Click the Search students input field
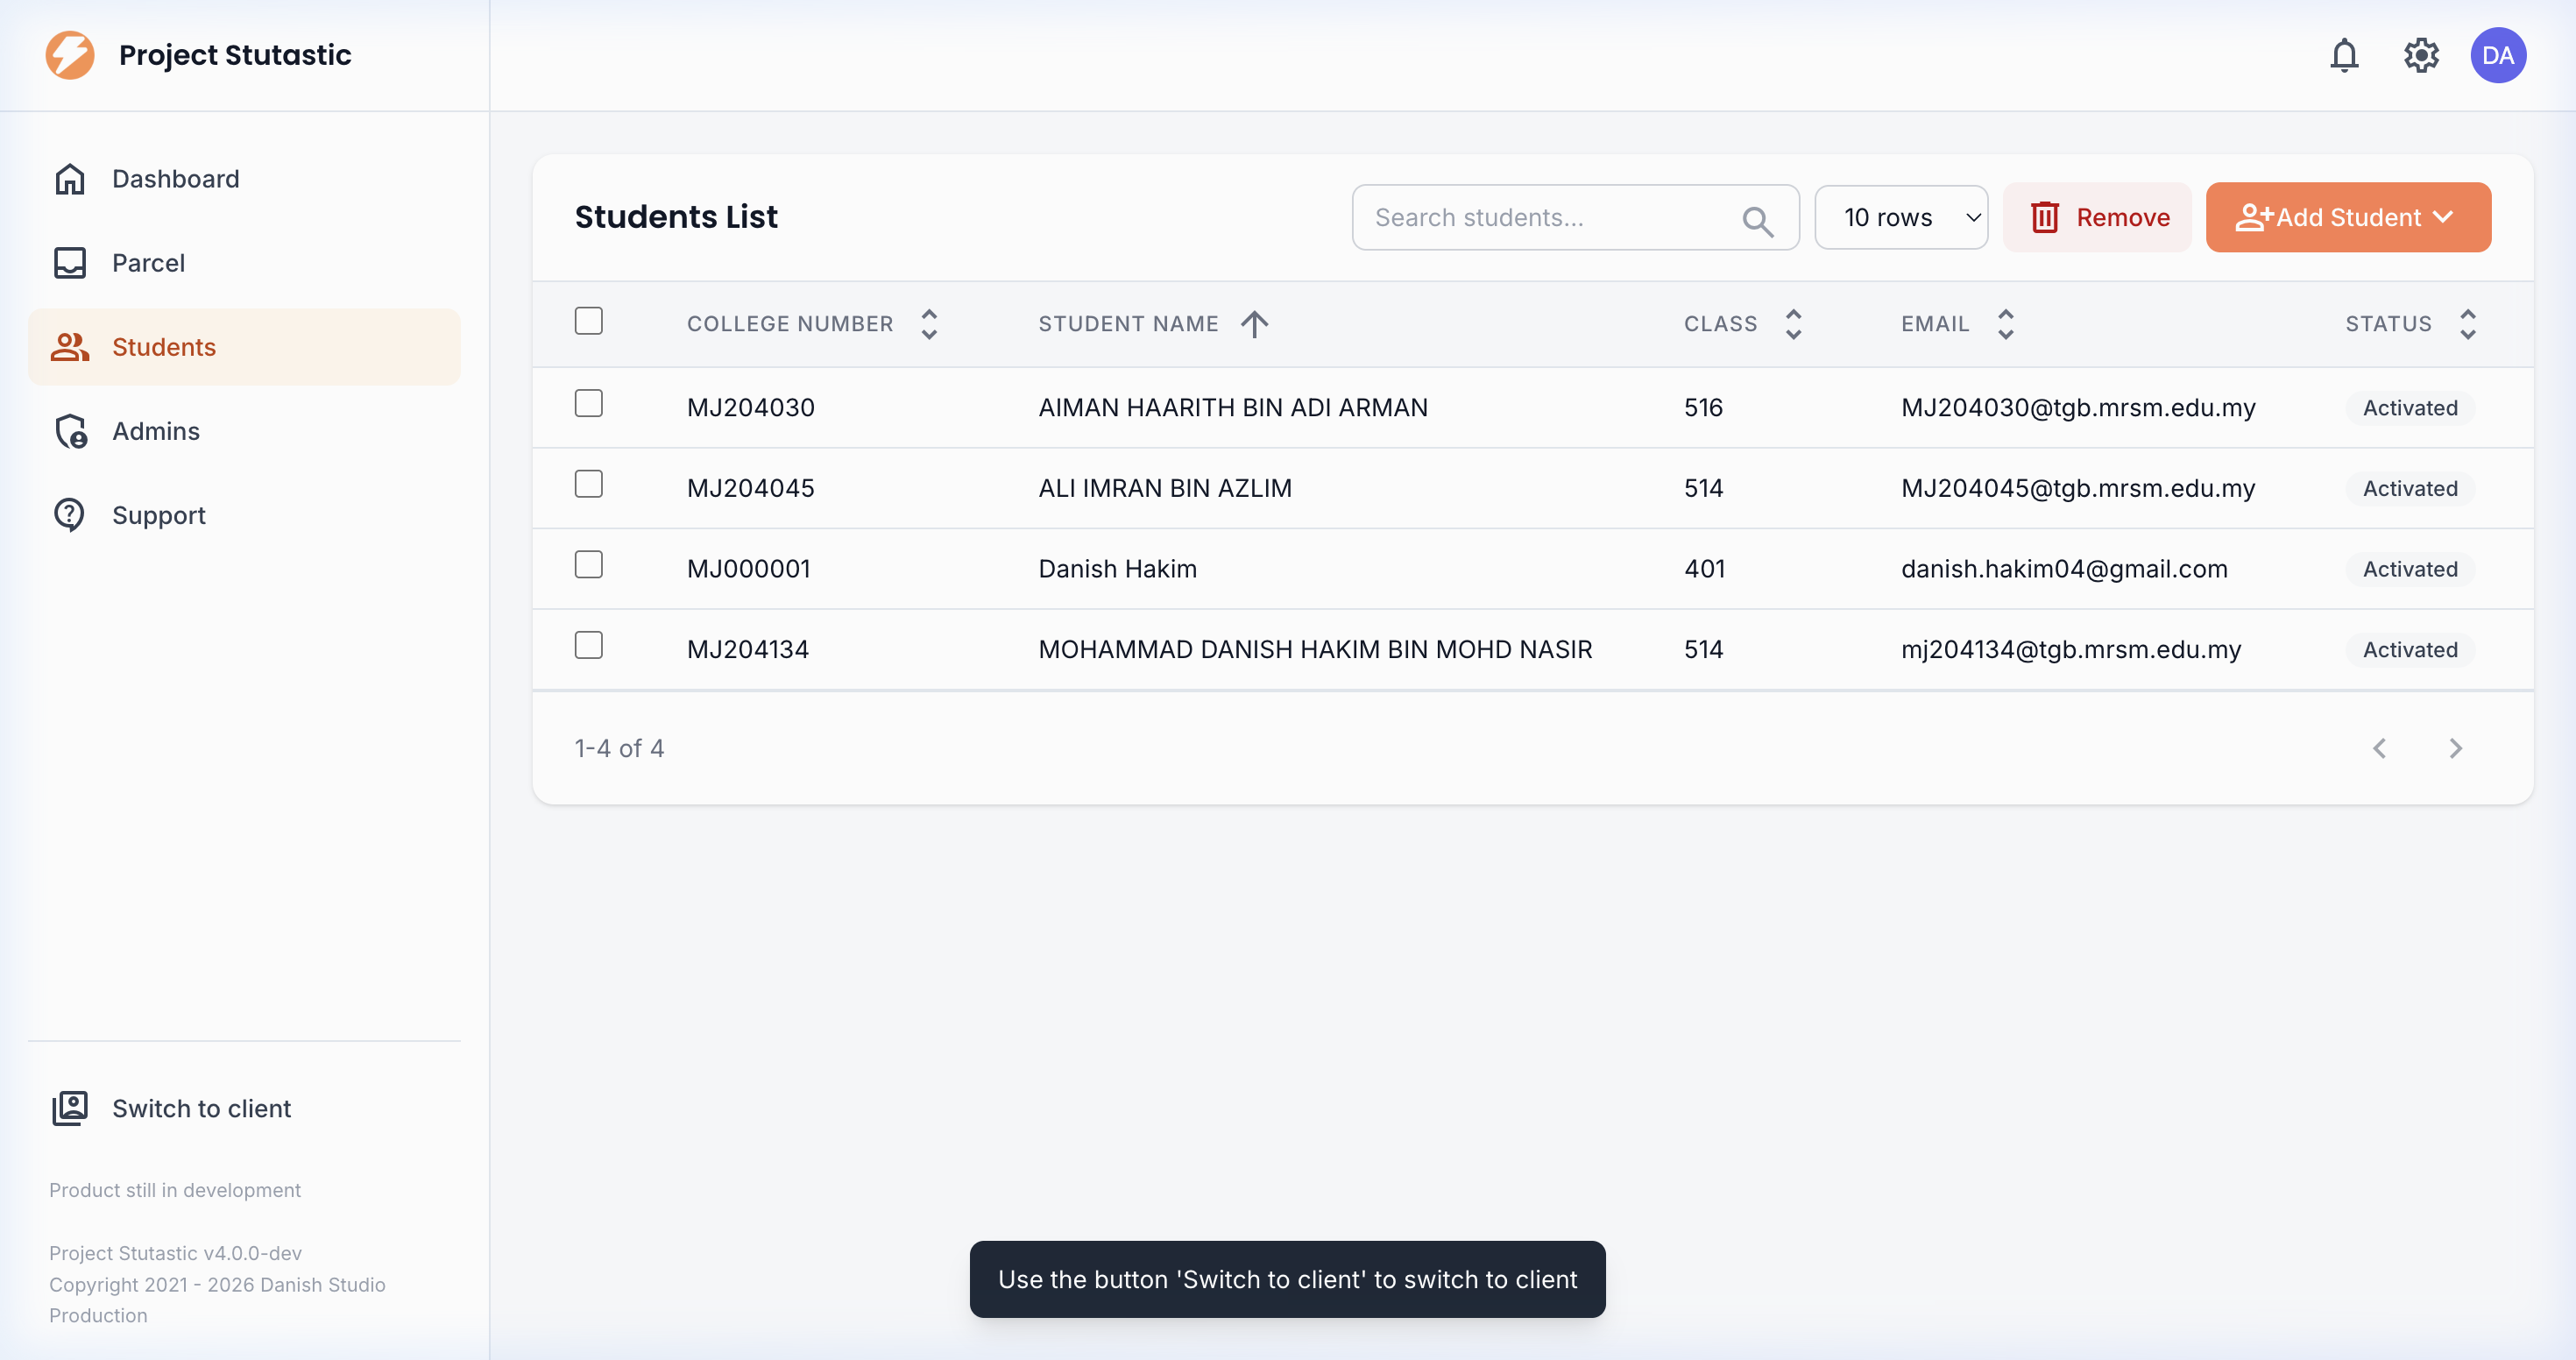The image size is (2576, 1360). coord(1545,217)
